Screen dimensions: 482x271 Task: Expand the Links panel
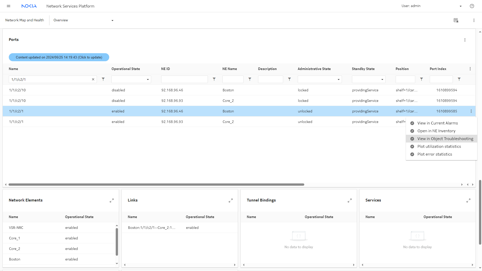(231, 200)
